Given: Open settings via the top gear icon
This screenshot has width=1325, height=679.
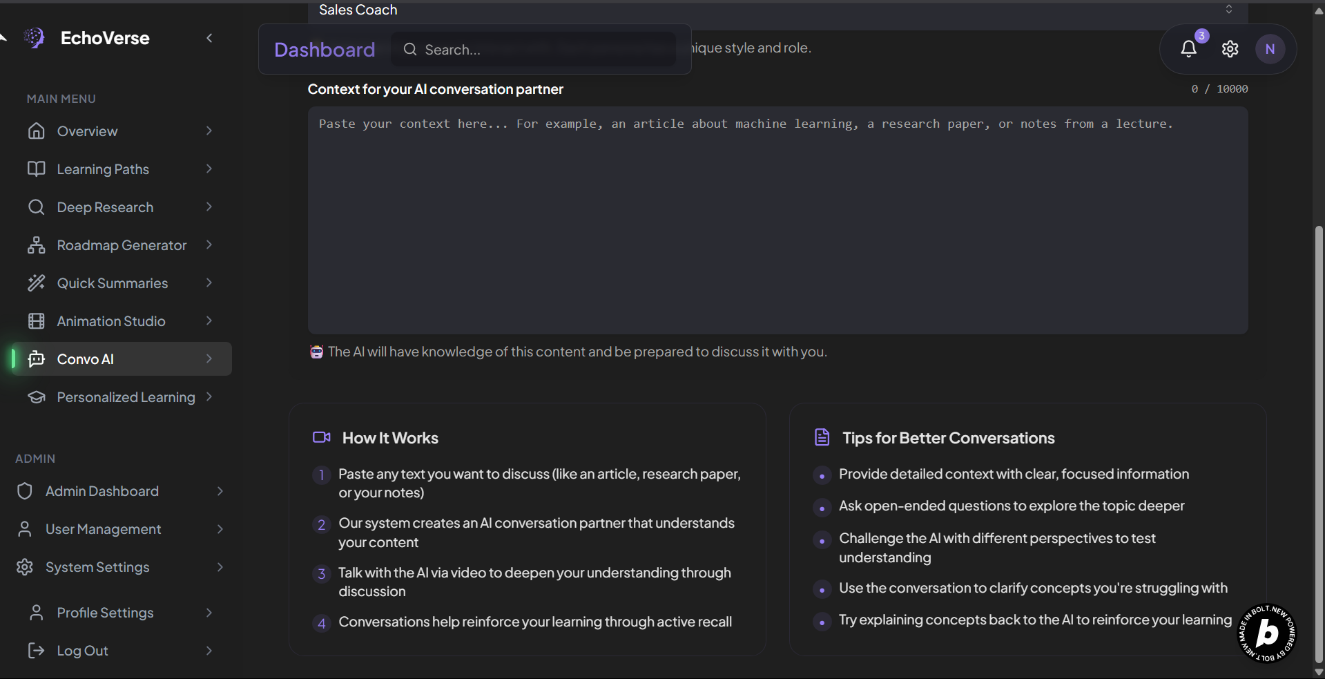Looking at the screenshot, I should click(x=1230, y=49).
